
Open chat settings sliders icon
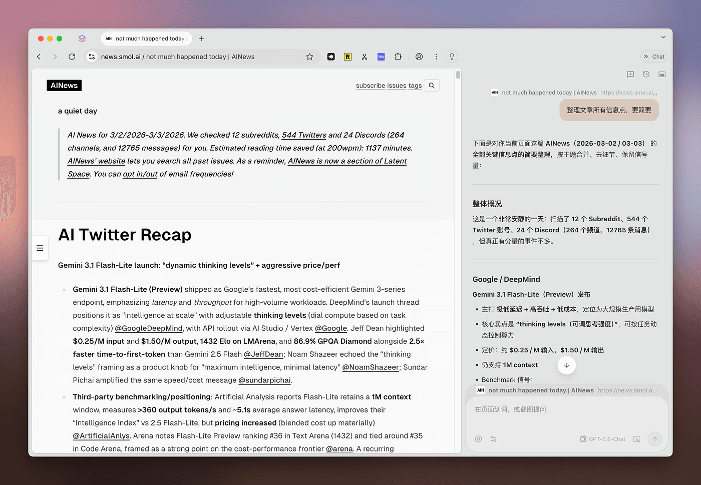point(493,439)
